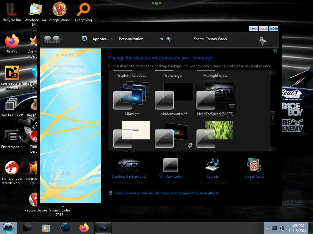Open the help icon at top right
This screenshot has width=313, height=234.
(x=275, y=51)
